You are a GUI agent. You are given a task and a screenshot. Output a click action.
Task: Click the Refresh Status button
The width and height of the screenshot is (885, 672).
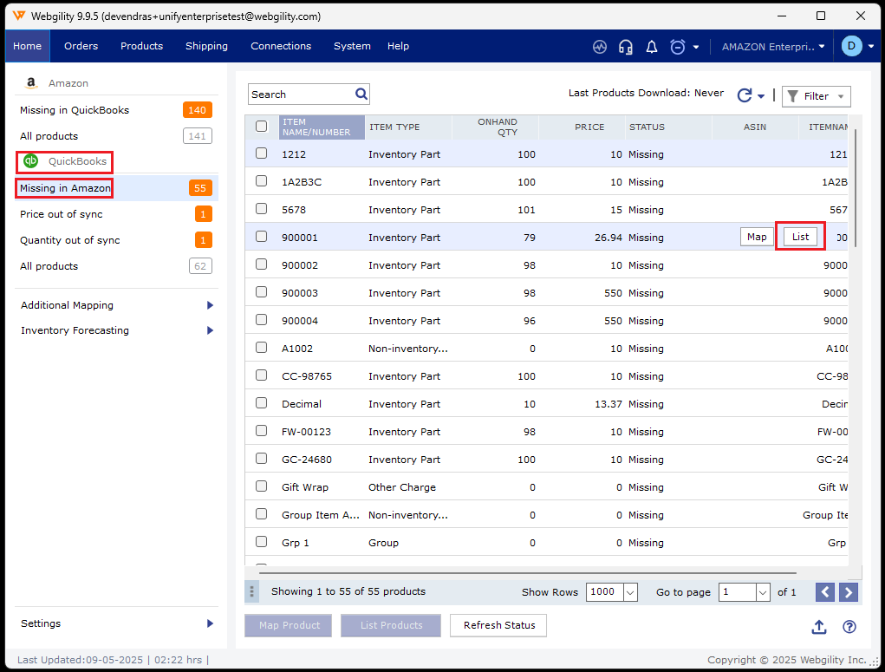498,625
